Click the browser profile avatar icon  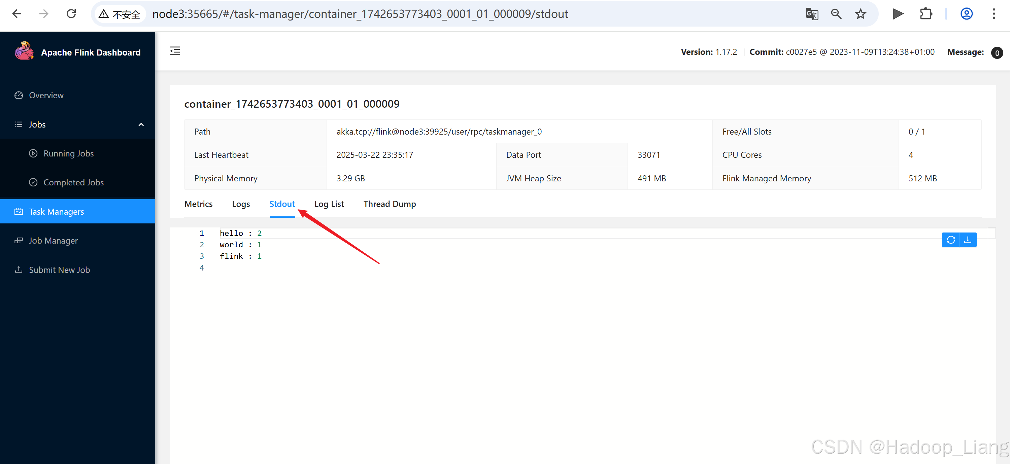[966, 14]
